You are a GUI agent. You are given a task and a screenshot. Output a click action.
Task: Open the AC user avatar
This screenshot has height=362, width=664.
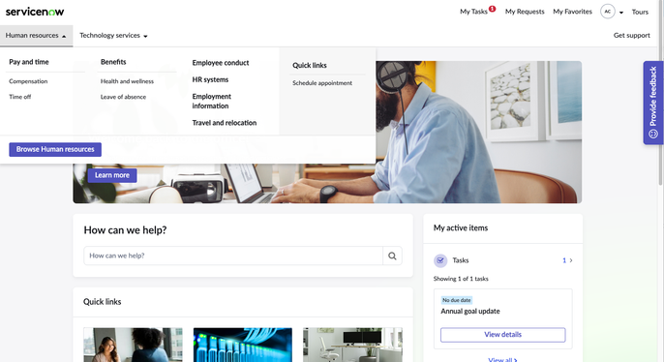pos(607,12)
